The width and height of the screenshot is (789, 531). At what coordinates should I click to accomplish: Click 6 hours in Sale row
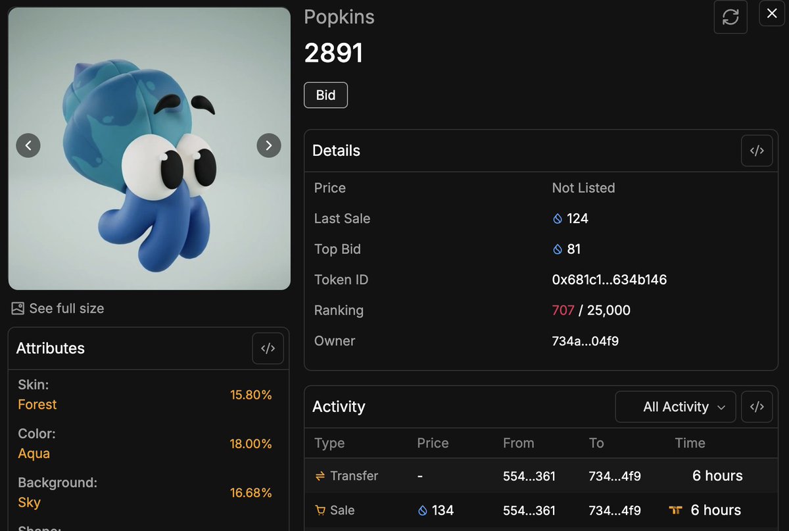[716, 510]
